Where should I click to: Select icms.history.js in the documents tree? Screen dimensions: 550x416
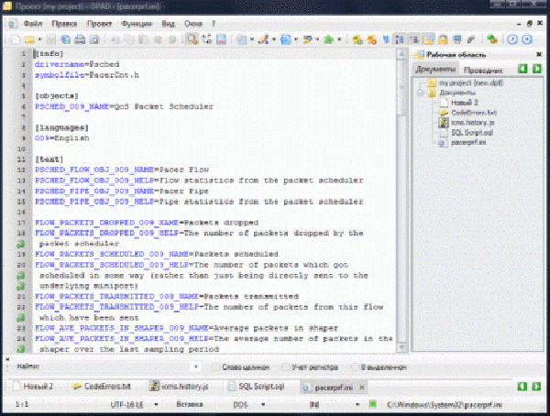point(472,122)
